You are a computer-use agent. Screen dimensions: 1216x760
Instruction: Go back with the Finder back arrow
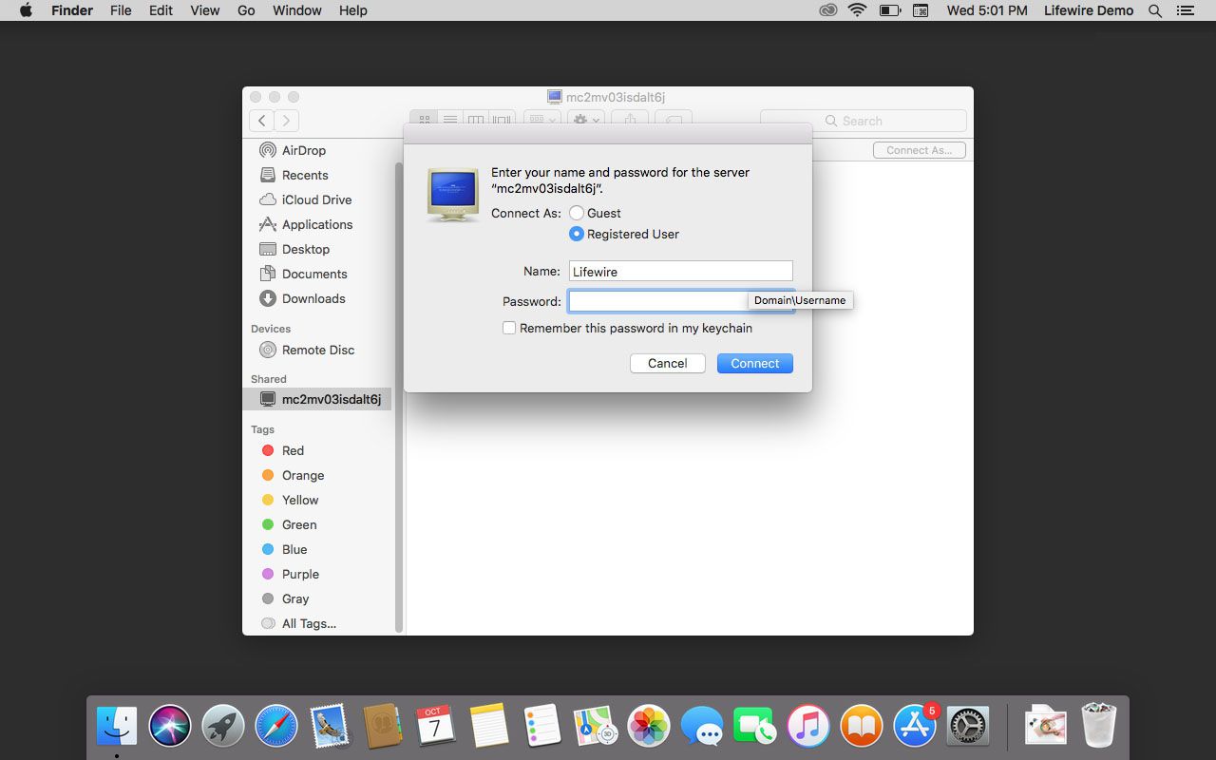click(262, 121)
